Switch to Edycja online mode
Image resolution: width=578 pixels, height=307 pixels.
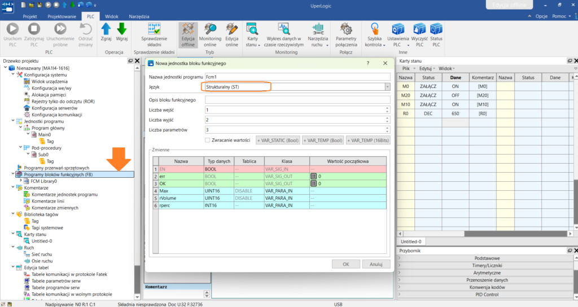[x=231, y=34]
